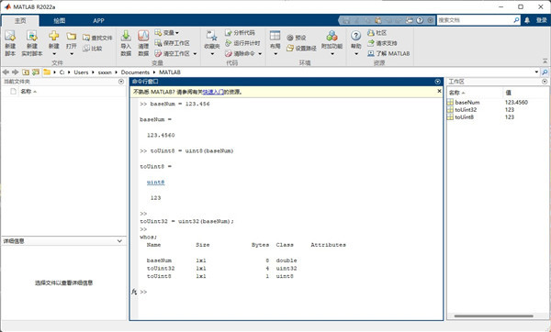551x332 pixels.
Task: Go up one folder level icon
Action: point(26,72)
